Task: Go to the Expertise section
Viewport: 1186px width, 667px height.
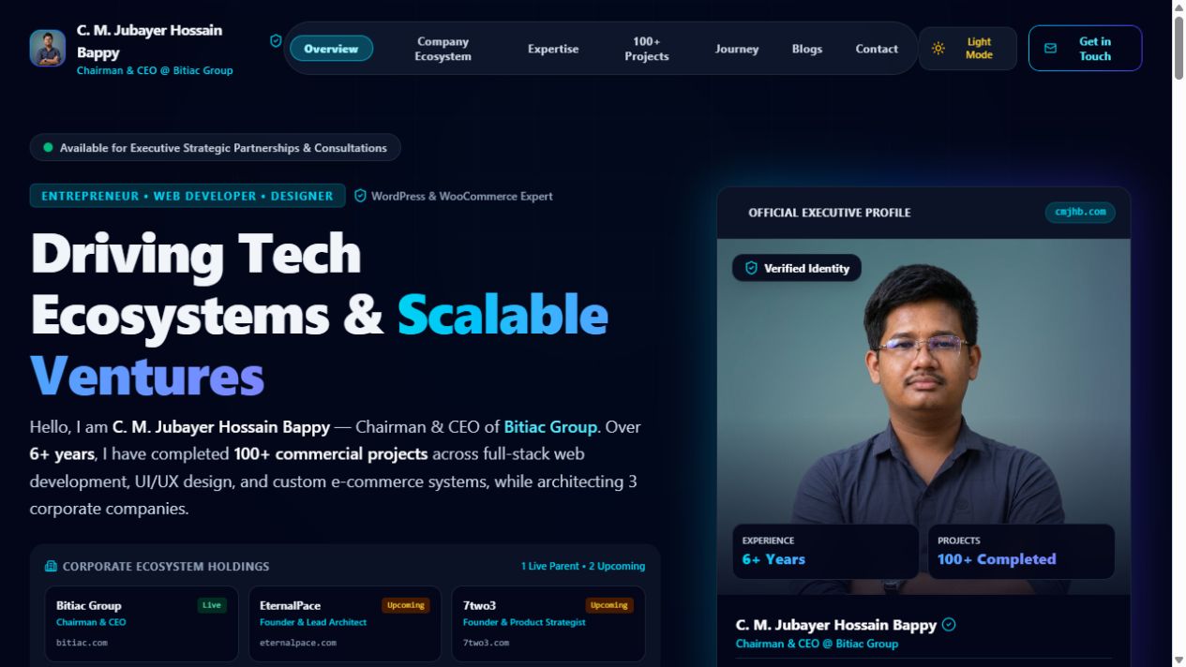Action: [553, 49]
